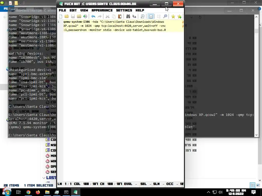
Task: Click the 491 KB size cell
Action: pyautogui.click(x=191, y=140)
